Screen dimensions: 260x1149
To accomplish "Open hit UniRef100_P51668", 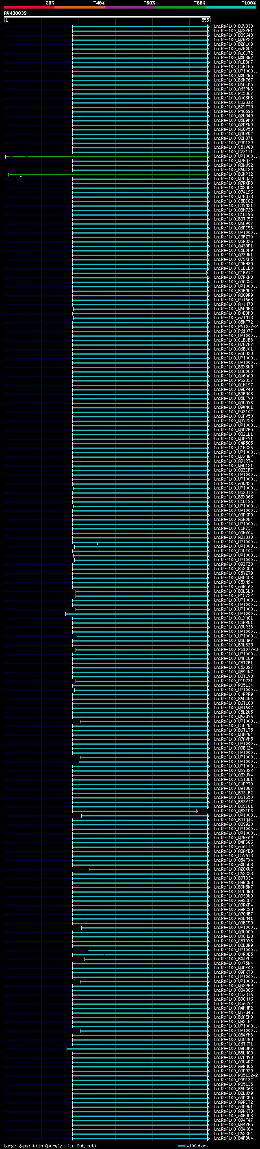I will tap(233, 300).
